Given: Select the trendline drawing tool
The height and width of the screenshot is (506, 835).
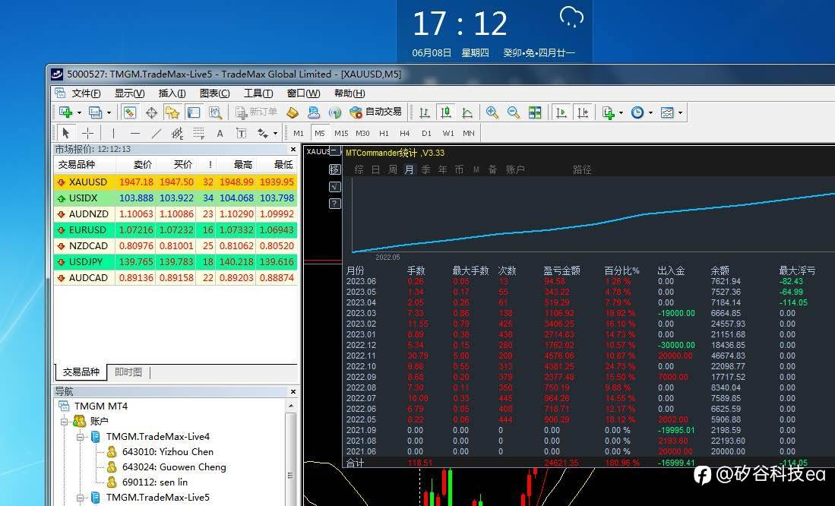Looking at the screenshot, I should tap(157, 133).
